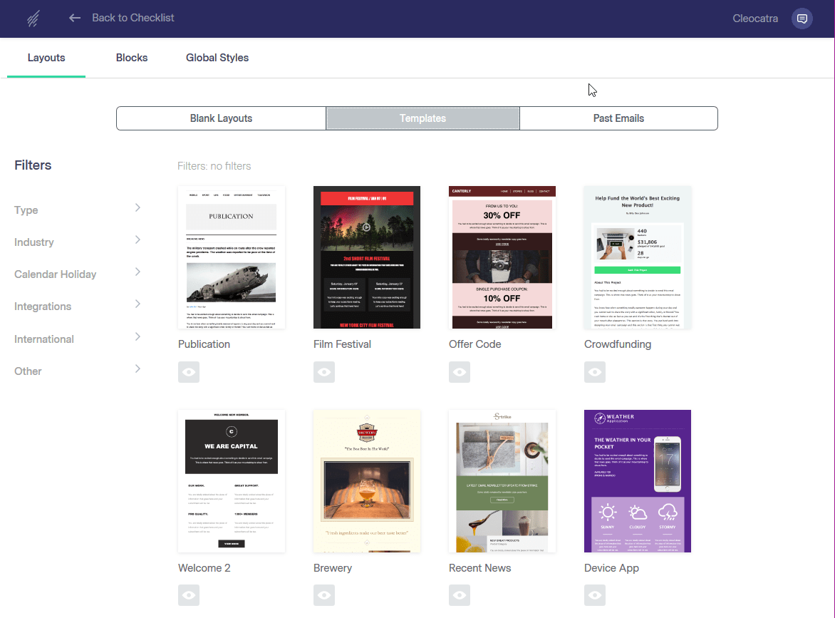Click the back arrow icon
Image resolution: width=835 pixels, height=618 pixels.
(x=75, y=18)
